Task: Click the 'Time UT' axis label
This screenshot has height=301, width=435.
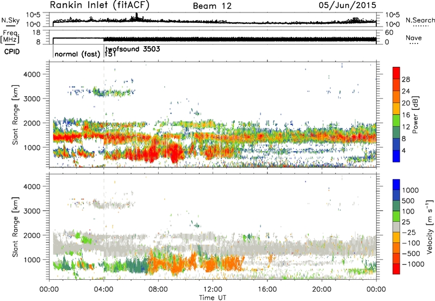Action: [213, 298]
